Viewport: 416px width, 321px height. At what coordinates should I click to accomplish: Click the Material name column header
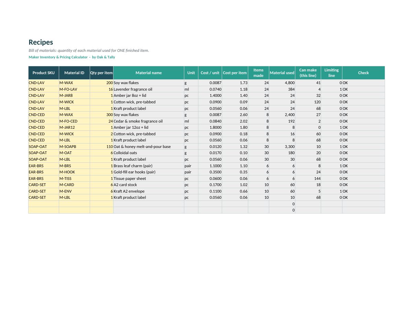click(x=149, y=73)
